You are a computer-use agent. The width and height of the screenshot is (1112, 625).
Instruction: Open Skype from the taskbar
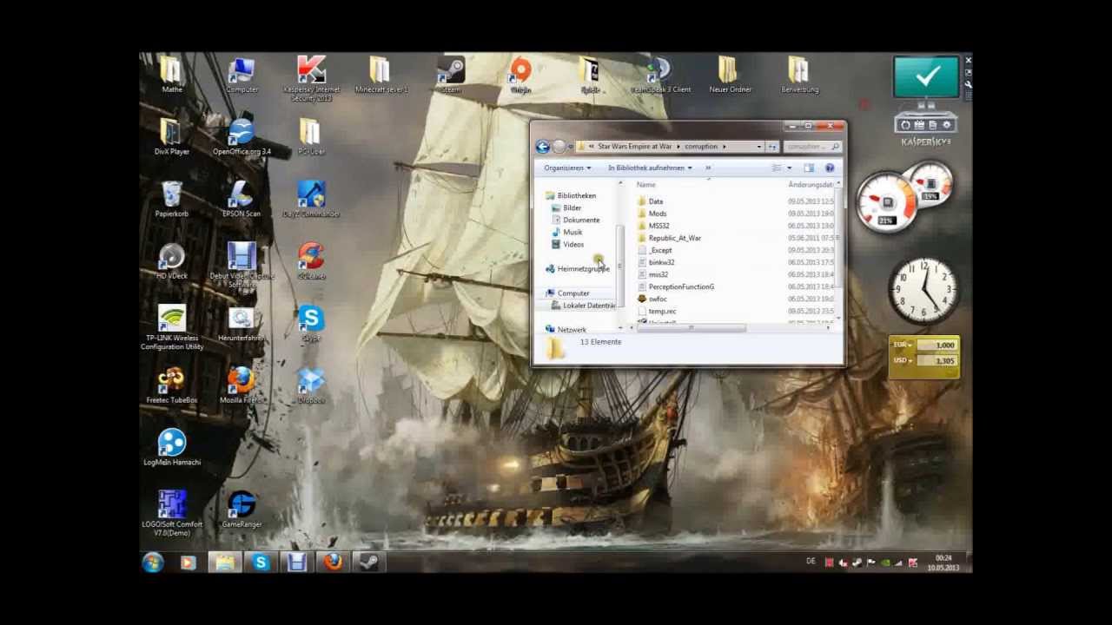260,562
